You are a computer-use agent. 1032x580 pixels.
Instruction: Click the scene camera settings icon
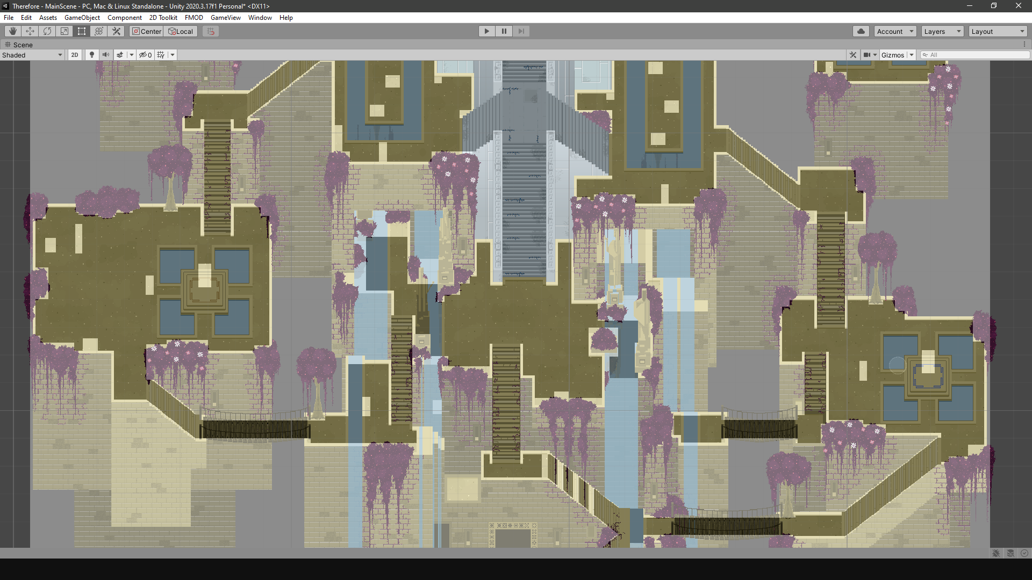point(866,55)
